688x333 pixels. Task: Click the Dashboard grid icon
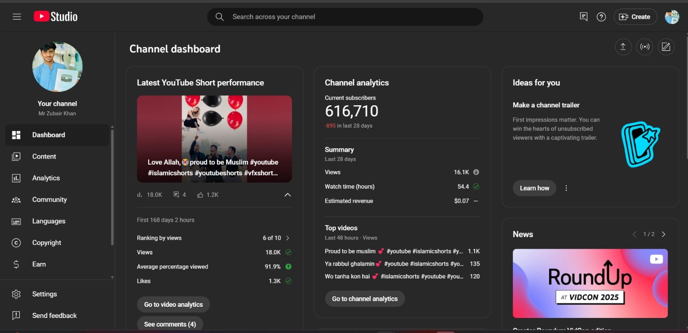16,135
